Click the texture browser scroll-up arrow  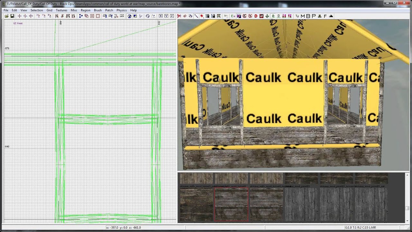pos(407,175)
